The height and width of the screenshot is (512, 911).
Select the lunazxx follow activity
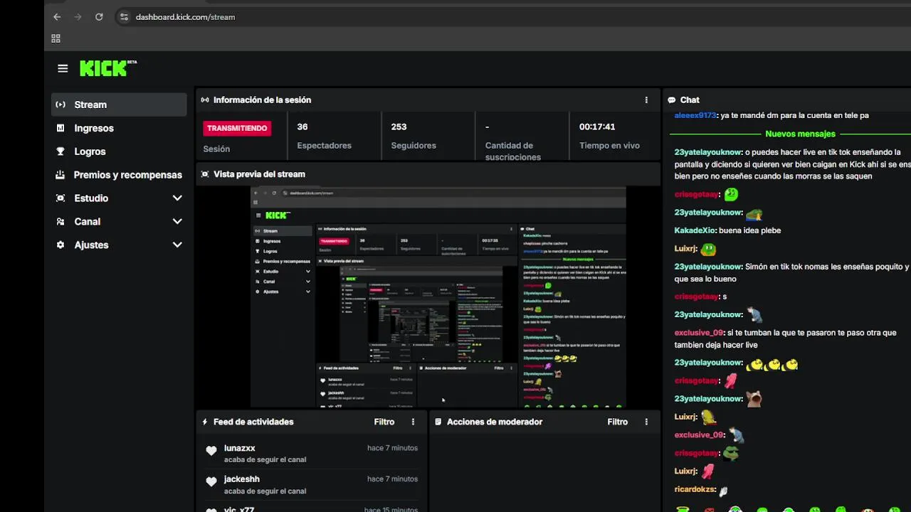(x=312, y=454)
